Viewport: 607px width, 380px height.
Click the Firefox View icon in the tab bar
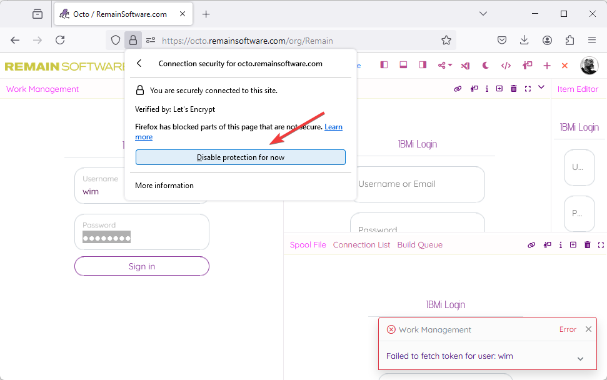pos(38,14)
